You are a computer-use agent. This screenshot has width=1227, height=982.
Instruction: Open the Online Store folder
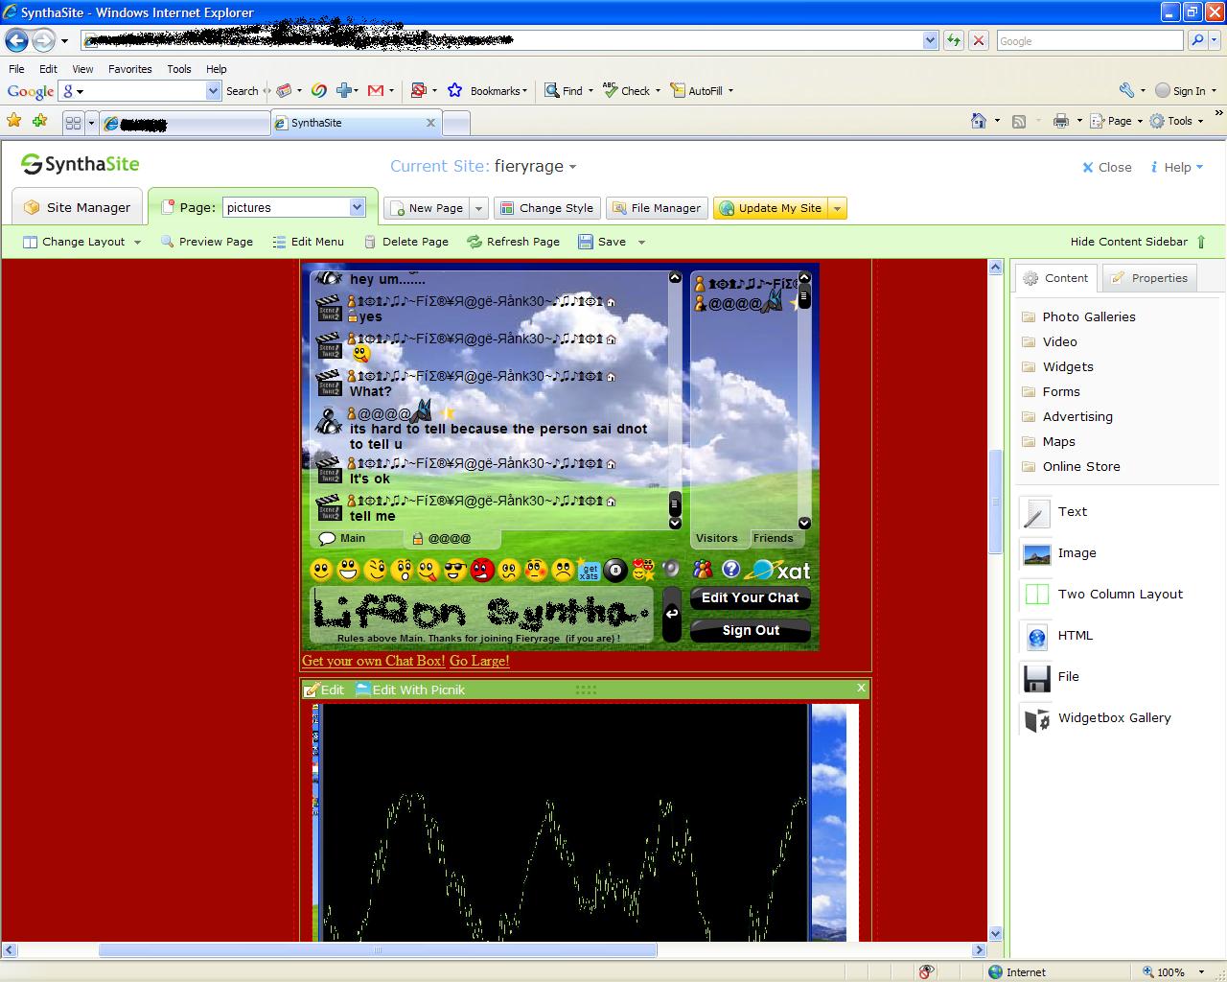(x=1071, y=466)
